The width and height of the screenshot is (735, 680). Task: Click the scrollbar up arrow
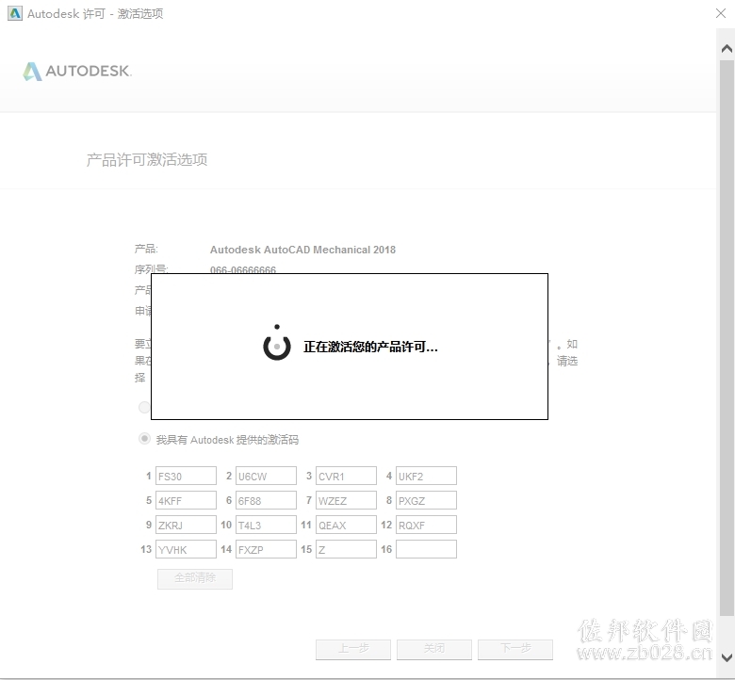727,48
